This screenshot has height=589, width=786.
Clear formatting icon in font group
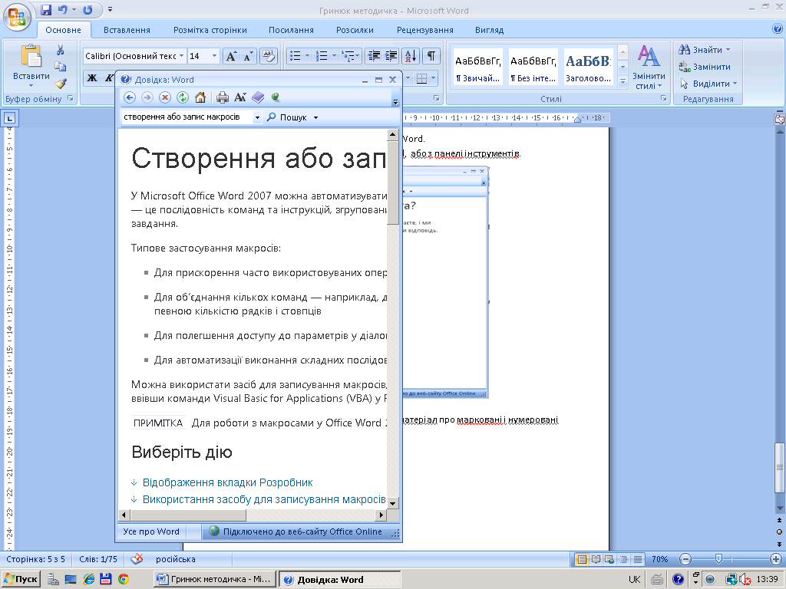click(x=268, y=56)
